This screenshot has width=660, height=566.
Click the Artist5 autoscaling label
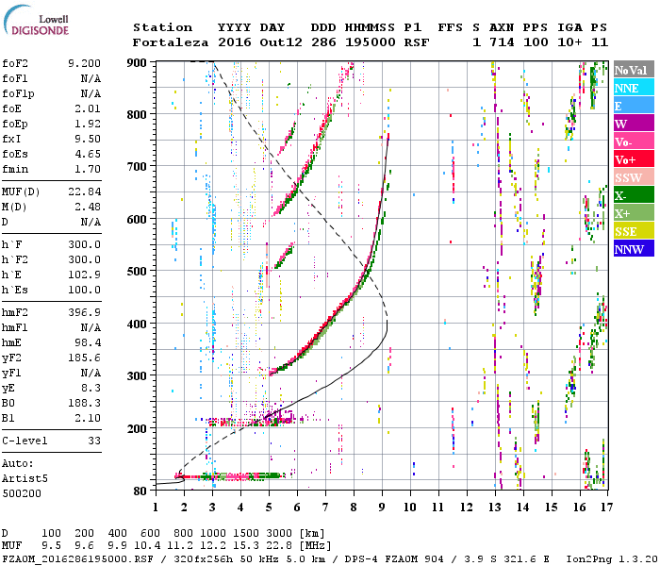(x=25, y=479)
